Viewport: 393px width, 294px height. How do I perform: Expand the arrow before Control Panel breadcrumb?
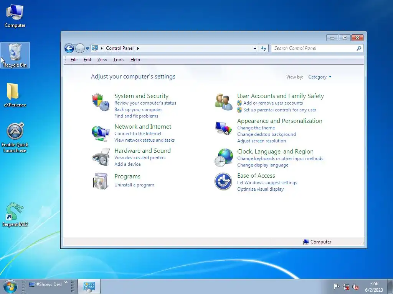coord(101,48)
